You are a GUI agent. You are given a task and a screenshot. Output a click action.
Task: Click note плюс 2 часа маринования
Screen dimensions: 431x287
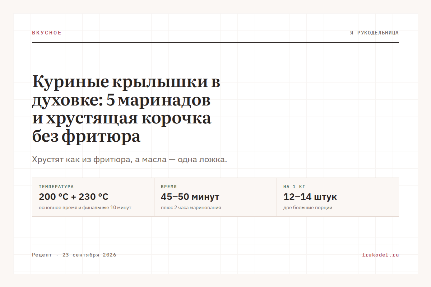[x=191, y=208]
